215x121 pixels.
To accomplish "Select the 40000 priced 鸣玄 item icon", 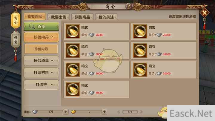I will (x=73, y=89).
